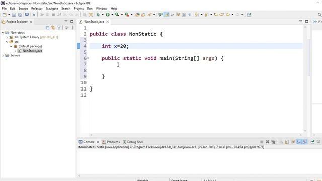Click the Debug bug icon
The image size is (322, 181).
tap(98, 15)
